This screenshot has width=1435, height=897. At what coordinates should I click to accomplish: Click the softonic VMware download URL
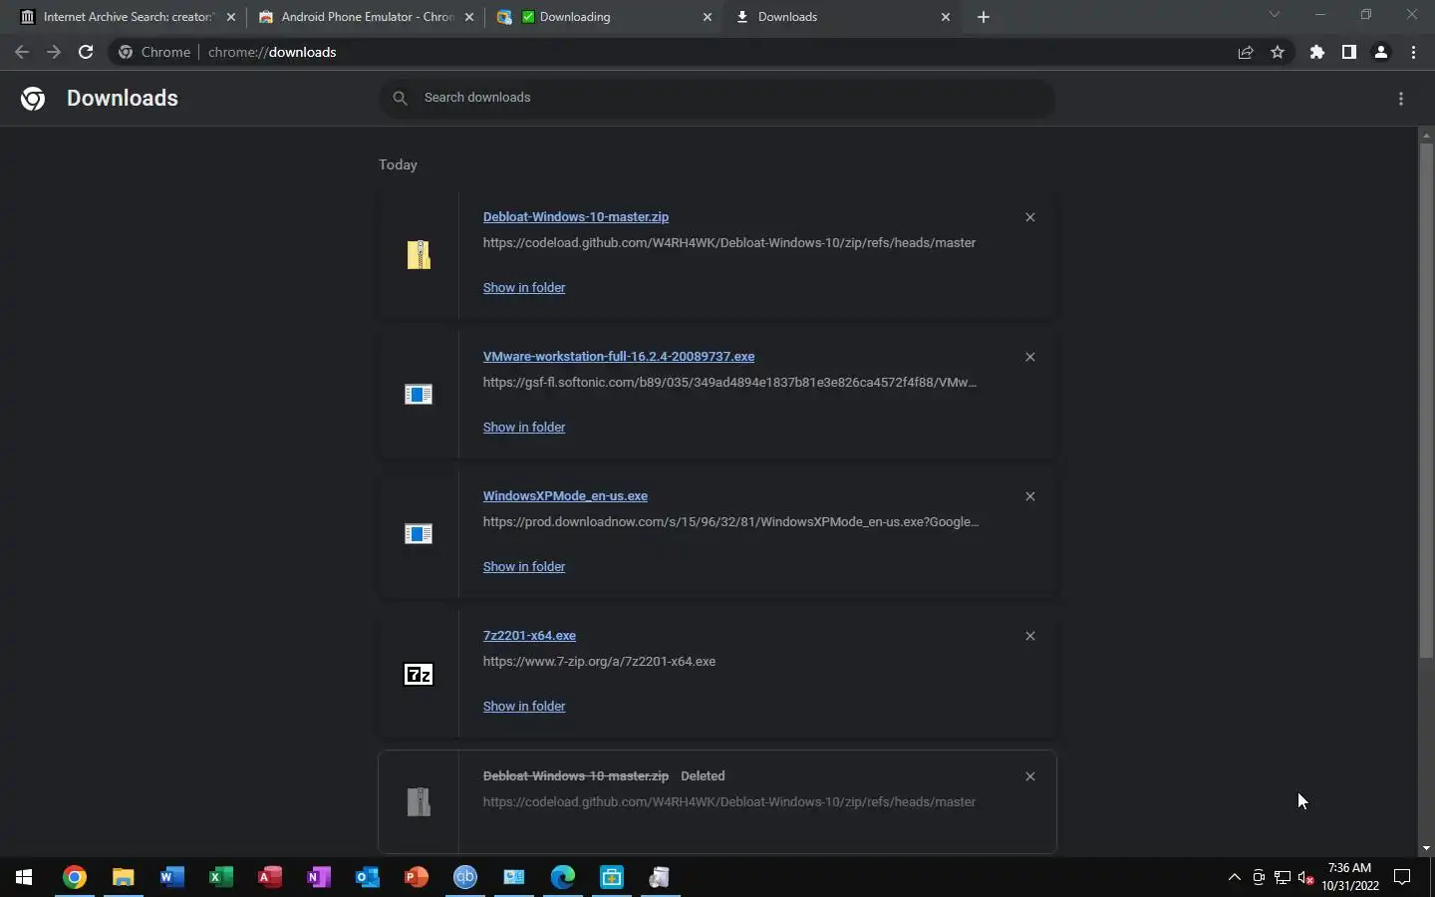(729, 382)
